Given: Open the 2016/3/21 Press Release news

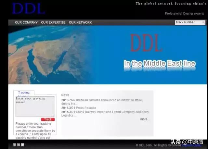Looking at the screenshot, I should (79, 108).
